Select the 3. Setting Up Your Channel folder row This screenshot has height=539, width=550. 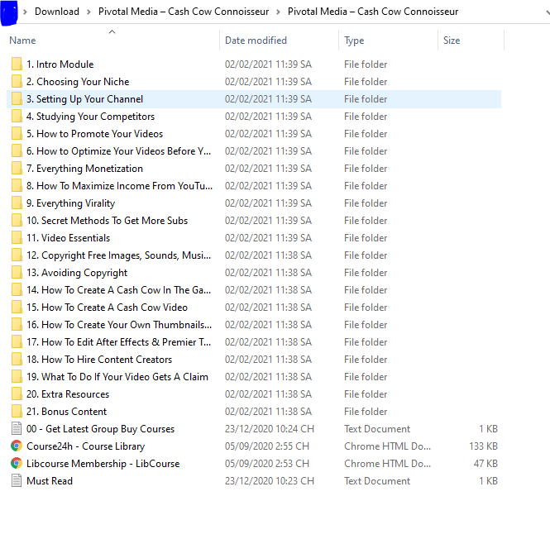pyautogui.click(x=254, y=99)
